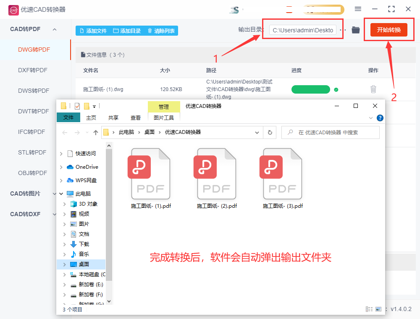The width and height of the screenshot is (420, 319).
Task: Collapse the CAD转PDF sidebar section
Action: 55,29
